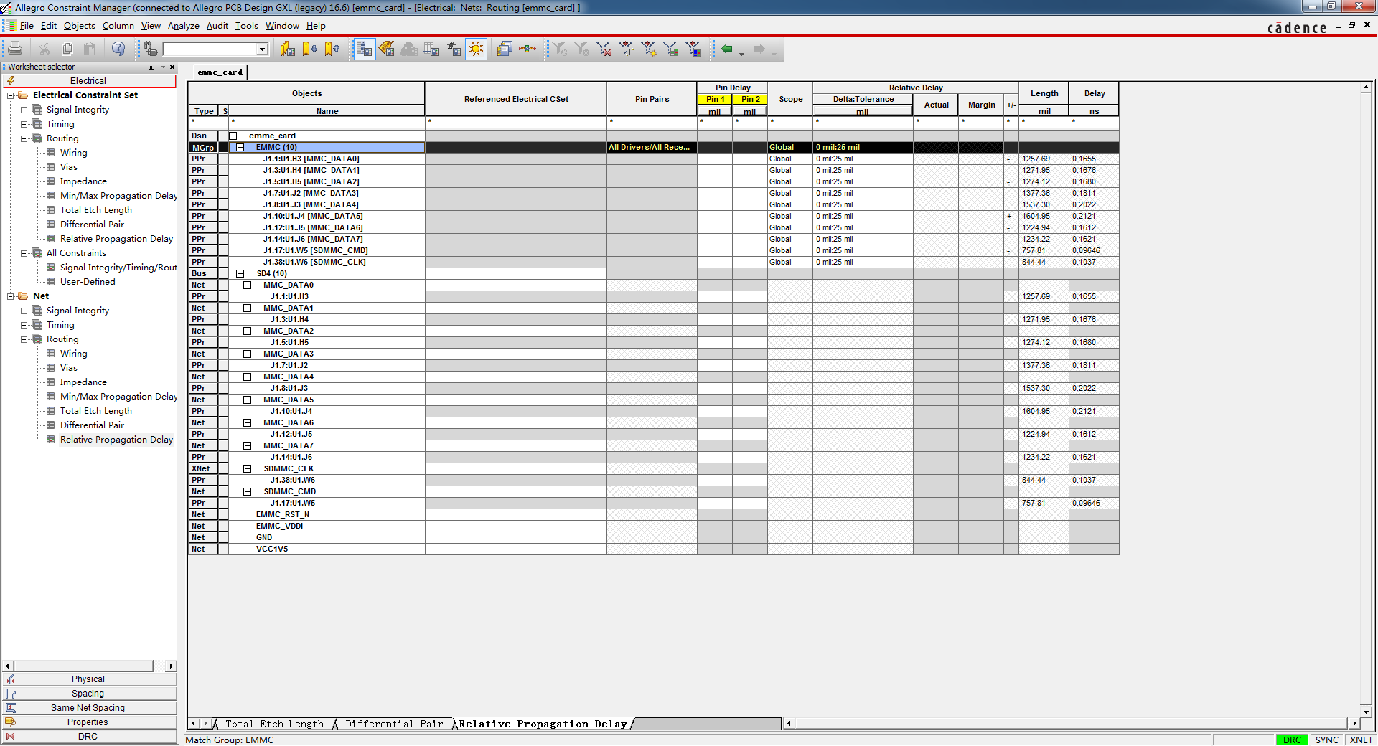The image size is (1378, 746).
Task: Click the filter funnel with red X
Action: point(604,49)
